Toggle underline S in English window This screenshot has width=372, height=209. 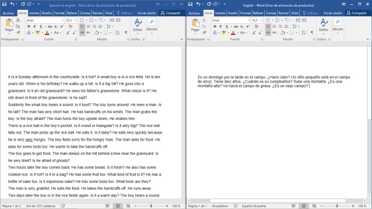227,26
